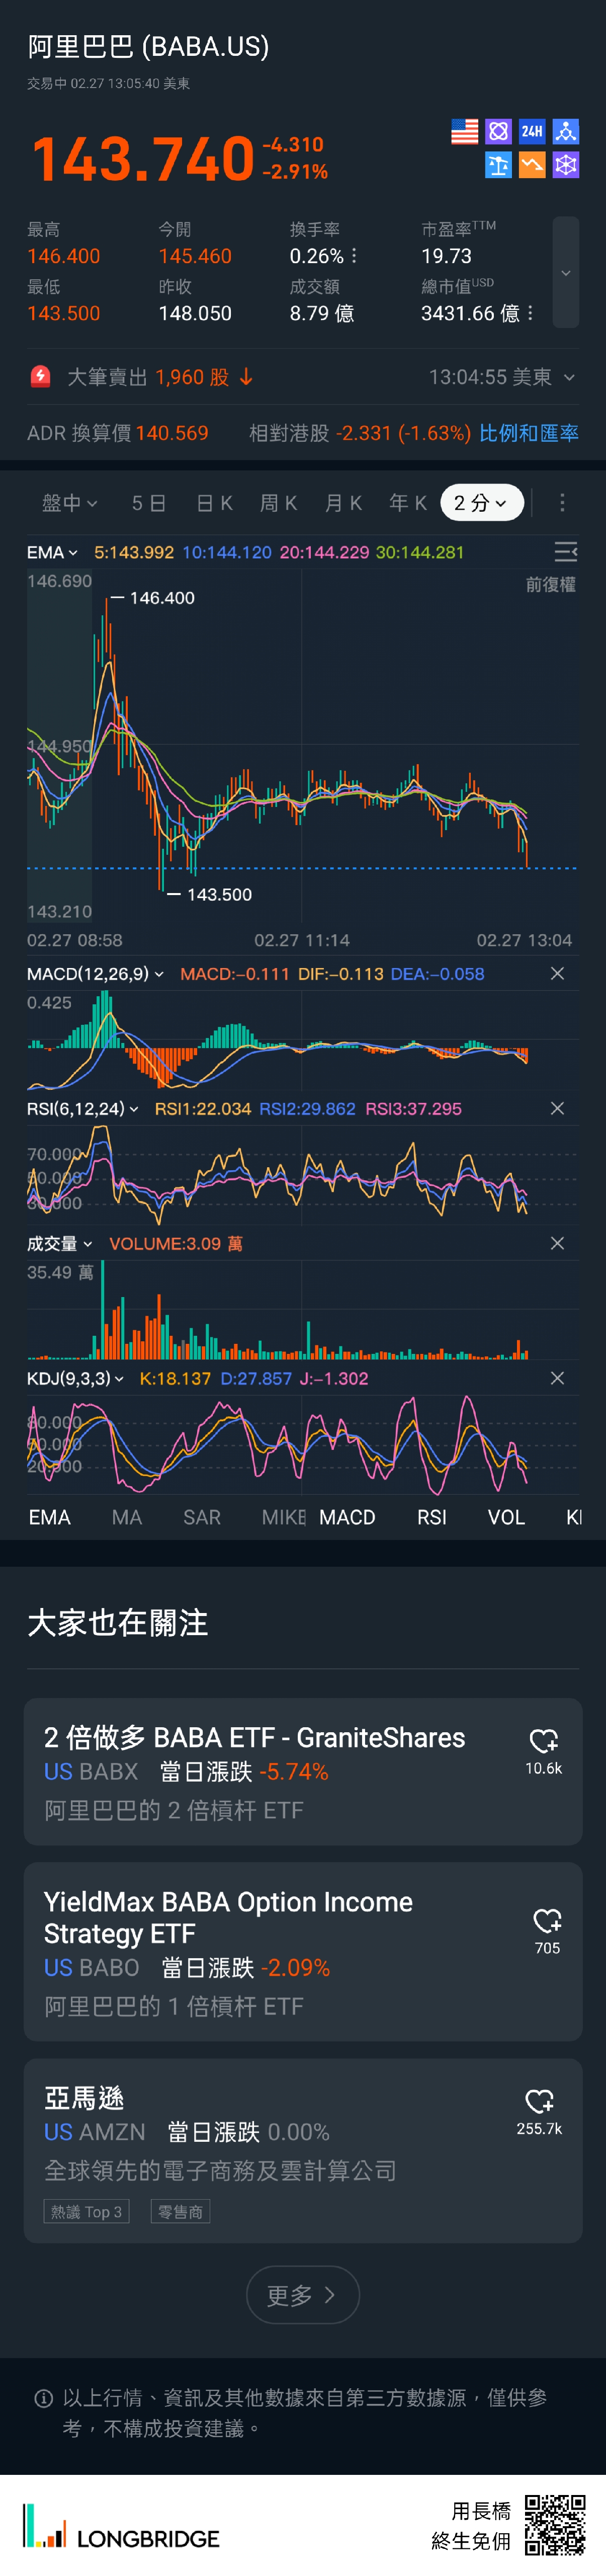Tap the 24H trading badge icon
606x2576 pixels.
click(x=532, y=131)
